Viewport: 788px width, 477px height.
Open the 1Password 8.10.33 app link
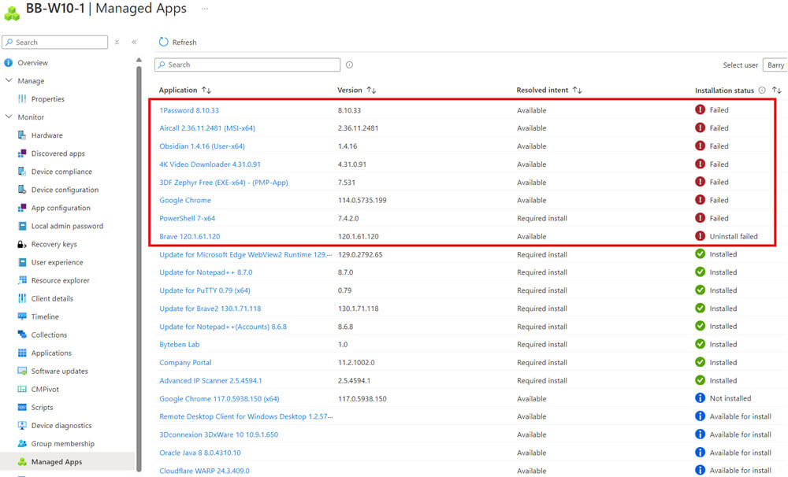[x=189, y=110]
